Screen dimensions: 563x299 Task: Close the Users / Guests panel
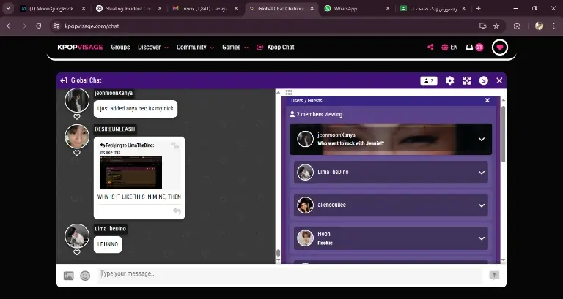487,101
